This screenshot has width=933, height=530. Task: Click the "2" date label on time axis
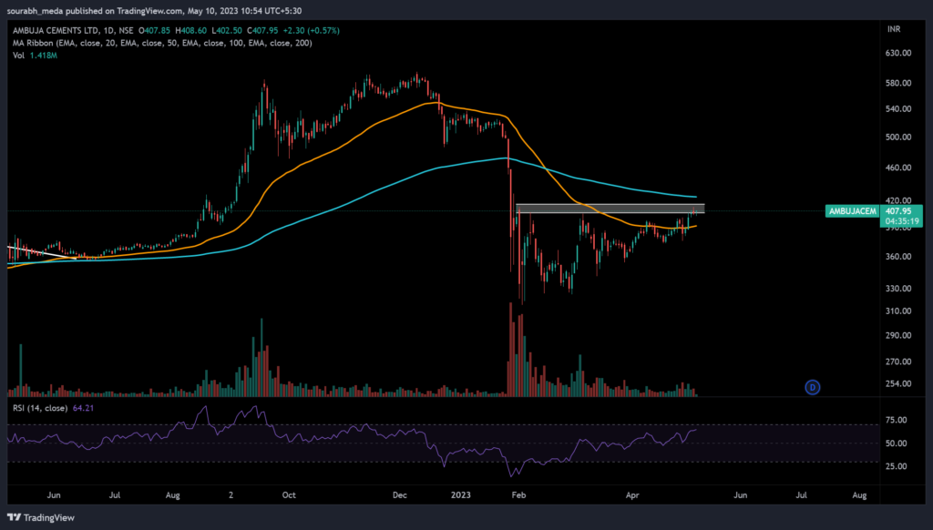pos(231,494)
